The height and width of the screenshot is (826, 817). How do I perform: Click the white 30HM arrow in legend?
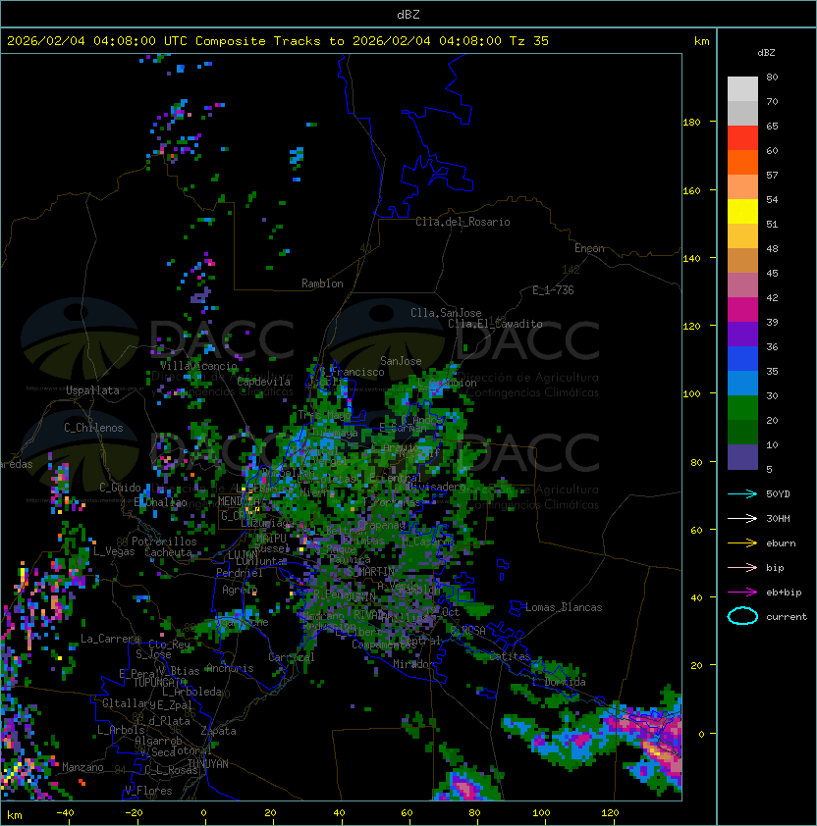pyautogui.click(x=742, y=518)
